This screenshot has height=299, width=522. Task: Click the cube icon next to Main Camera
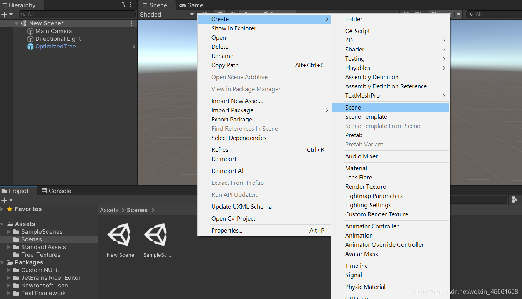30,31
